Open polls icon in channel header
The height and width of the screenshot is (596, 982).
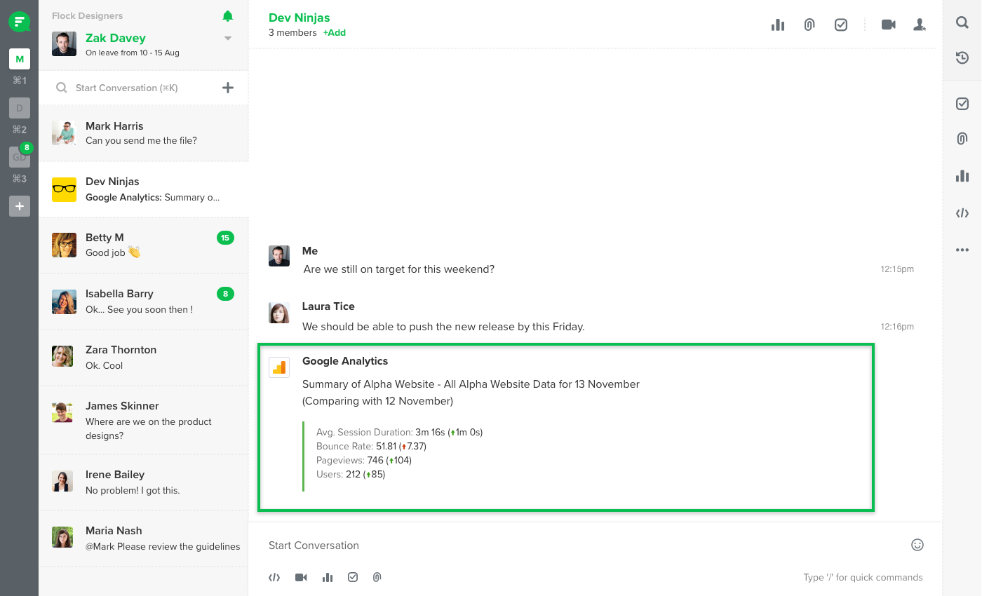778,25
